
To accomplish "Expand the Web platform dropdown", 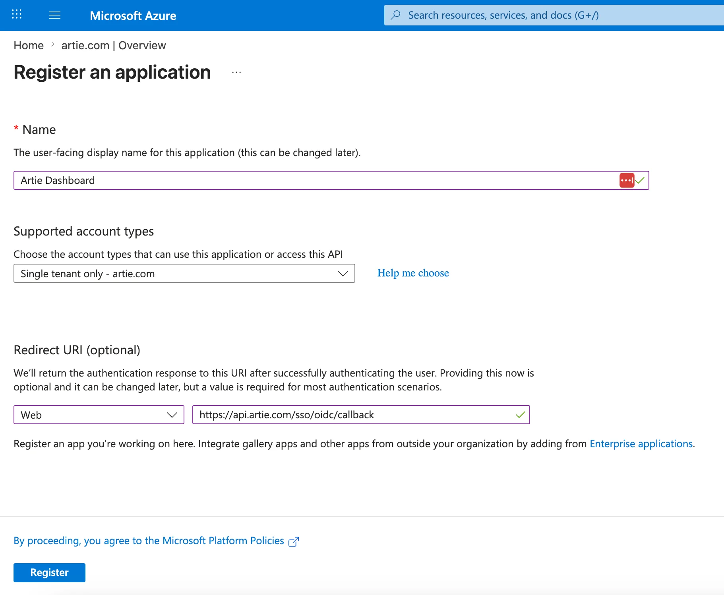I will point(99,415).
